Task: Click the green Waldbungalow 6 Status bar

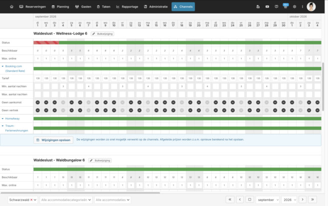Action: point(177,170)
